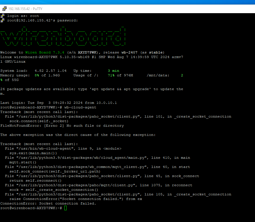The width and height of the screenshot is (255, 222).
Task: Click the 'login as: root' text
Action: (x=23, y=16)
